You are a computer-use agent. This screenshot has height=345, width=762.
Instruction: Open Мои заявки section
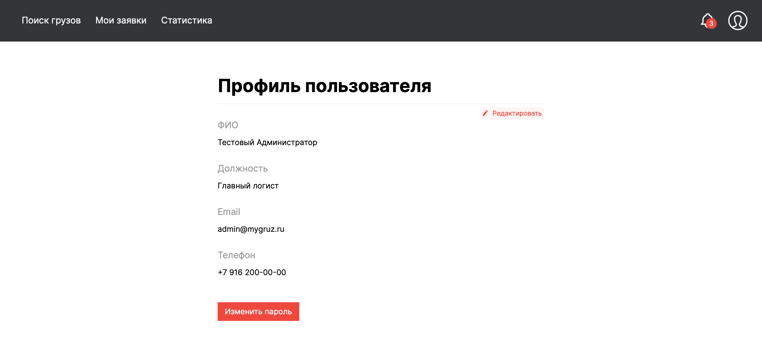[x=121, y=20]
